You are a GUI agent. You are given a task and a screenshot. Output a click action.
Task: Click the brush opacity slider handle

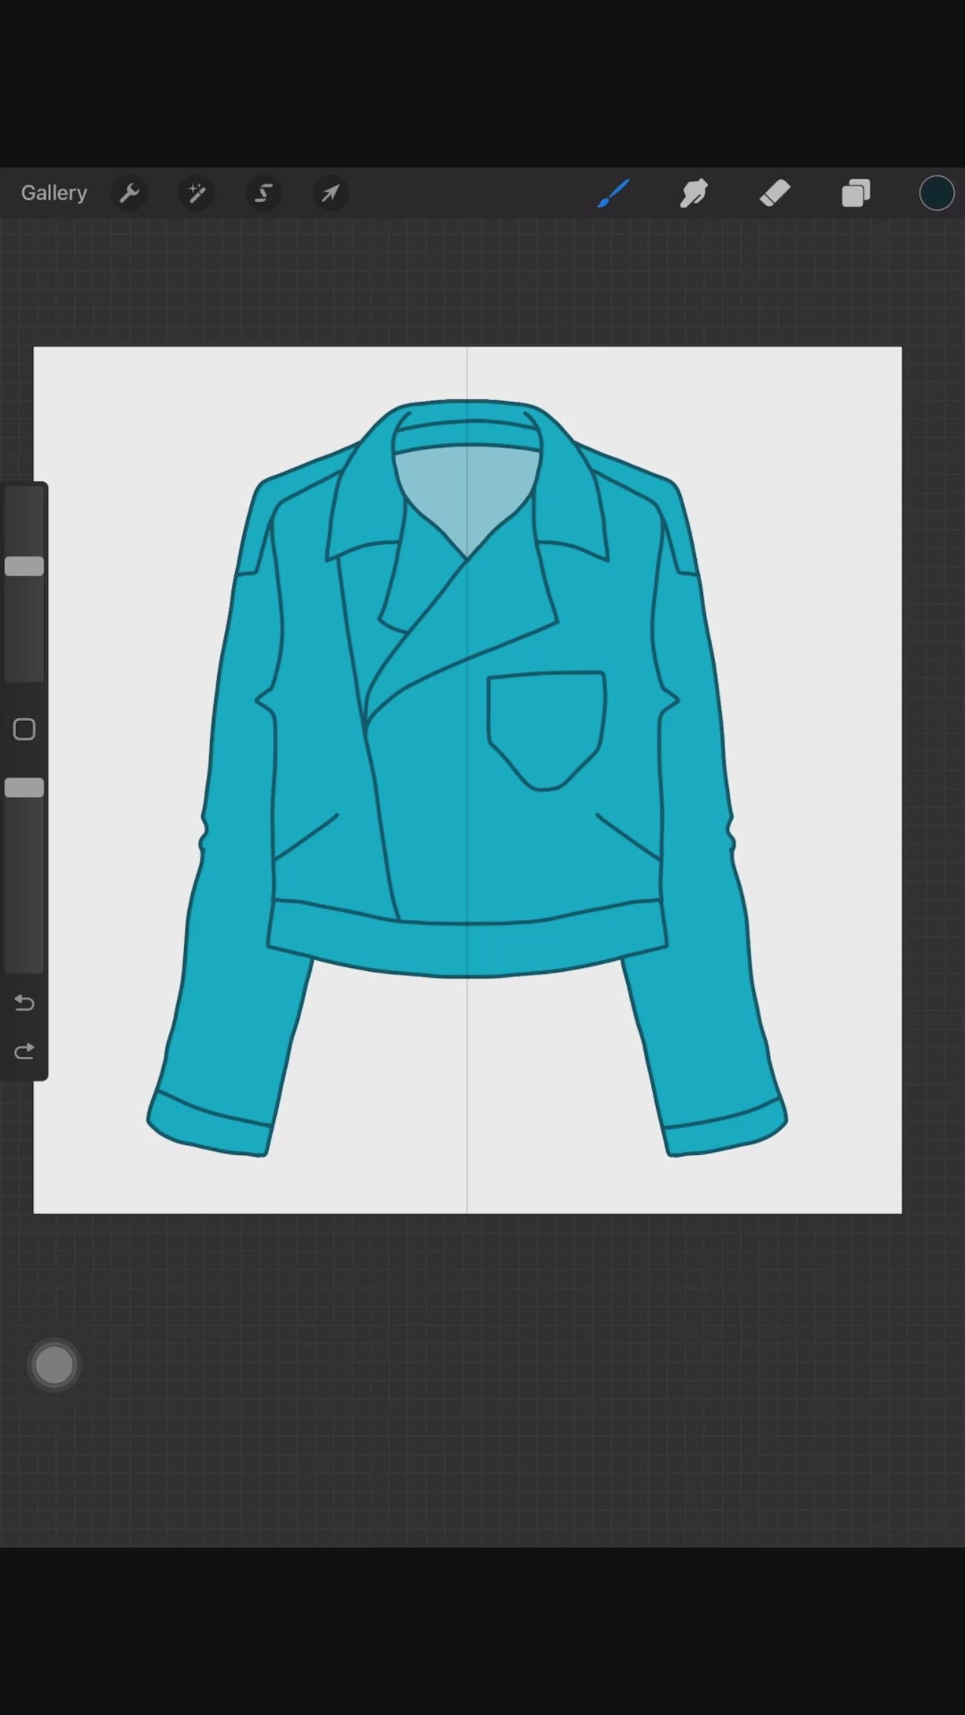tap(24, 788)
